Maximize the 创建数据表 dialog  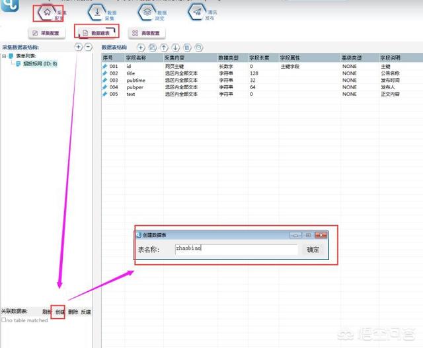(x=309, y=235)
